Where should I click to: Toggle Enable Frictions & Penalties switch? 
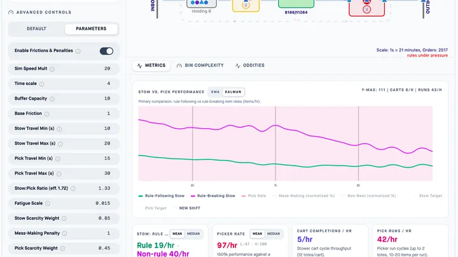(x=106, y=51)
